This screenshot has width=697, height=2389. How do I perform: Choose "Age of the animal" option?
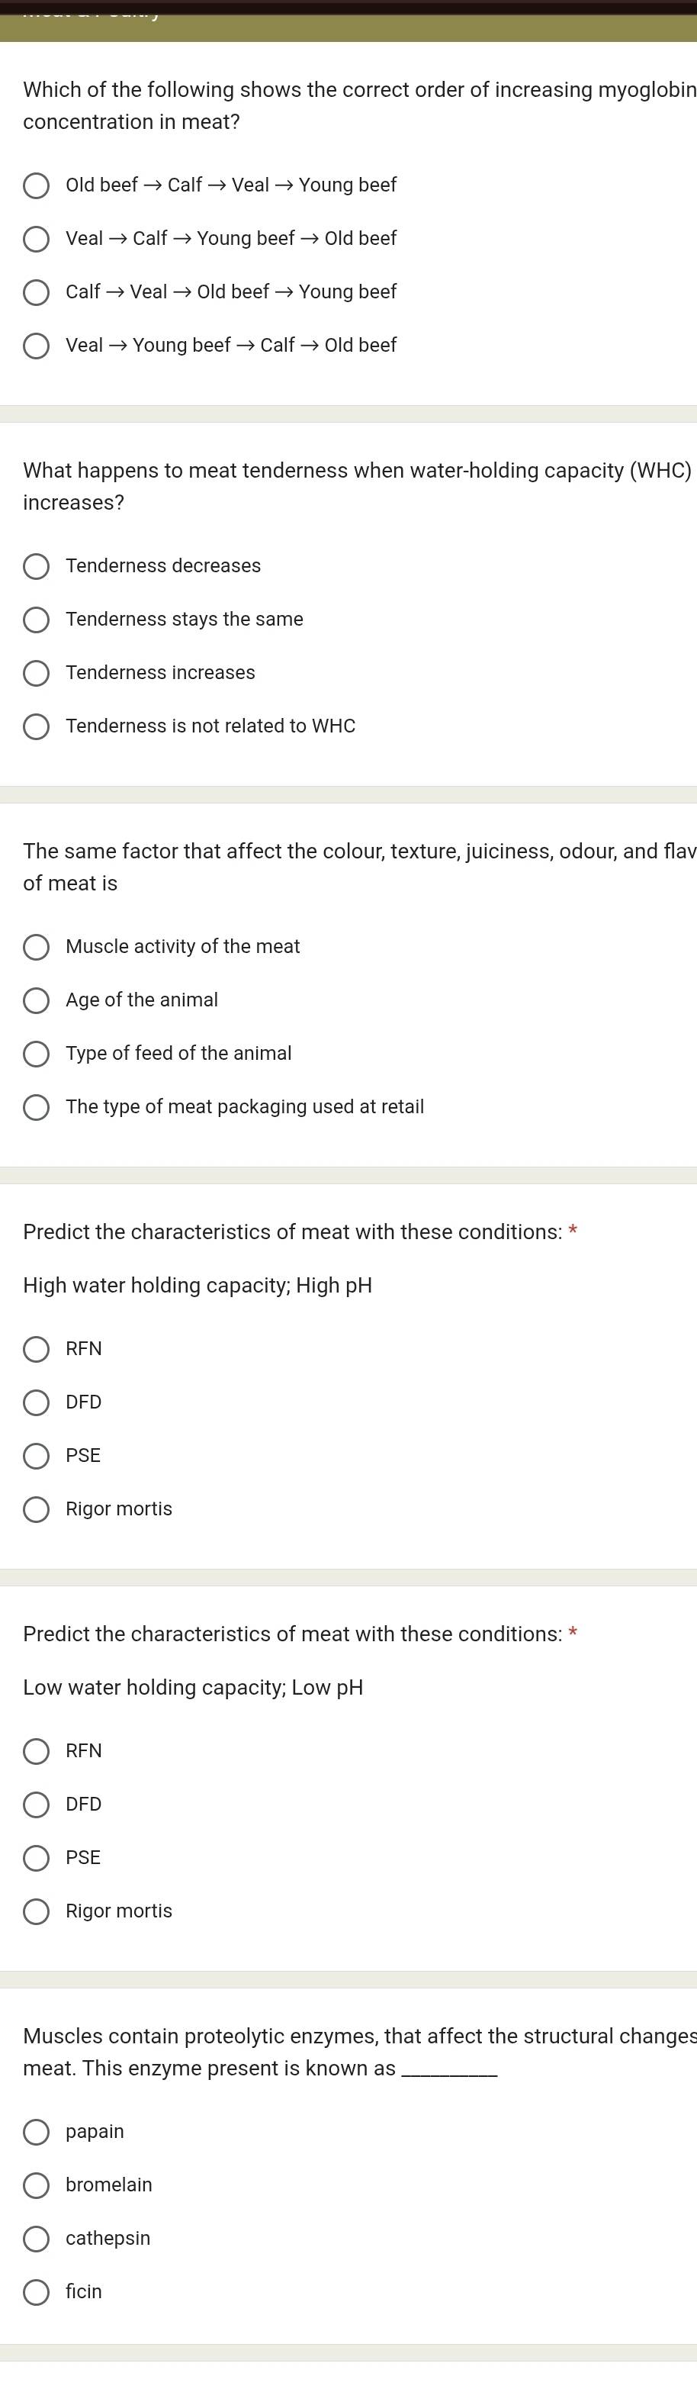click(x=37, y=1000)
